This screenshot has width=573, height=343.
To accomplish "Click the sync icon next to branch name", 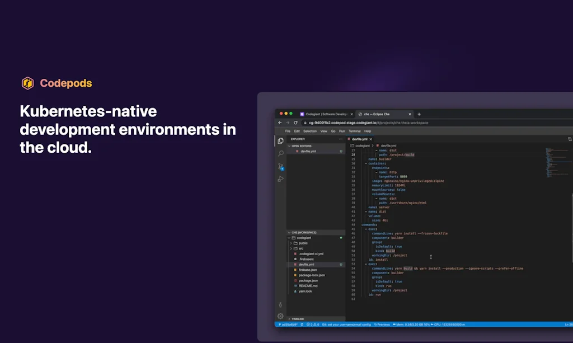I will click(x=302, y=324).
